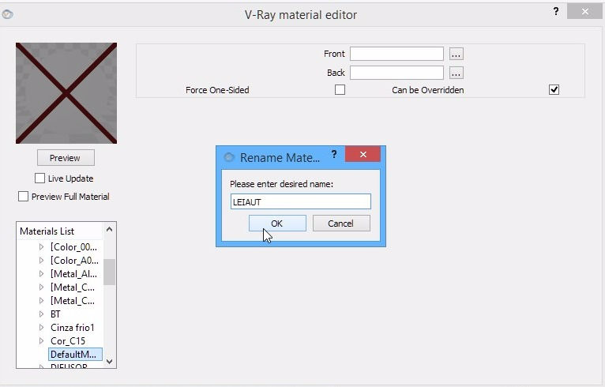Screen dimensions: 605x387
Task: Expand the [Metal_Al... material
Action: click(41, 274)
